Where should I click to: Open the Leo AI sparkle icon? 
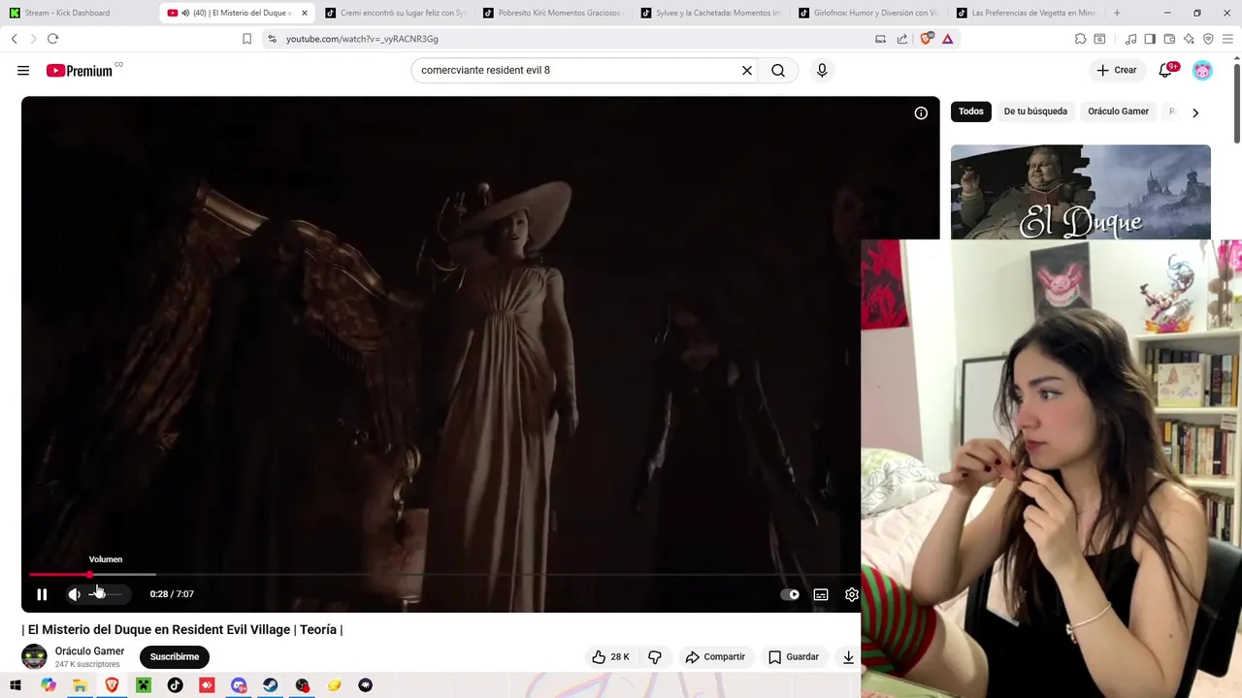[x=1189, y=39]
